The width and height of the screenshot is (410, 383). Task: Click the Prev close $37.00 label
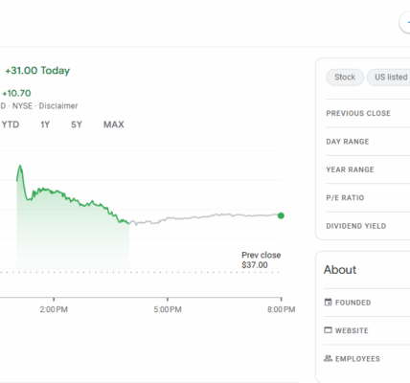coord(262,259)
